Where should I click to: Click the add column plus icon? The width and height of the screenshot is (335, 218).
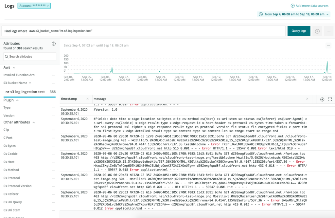(322, 99)
